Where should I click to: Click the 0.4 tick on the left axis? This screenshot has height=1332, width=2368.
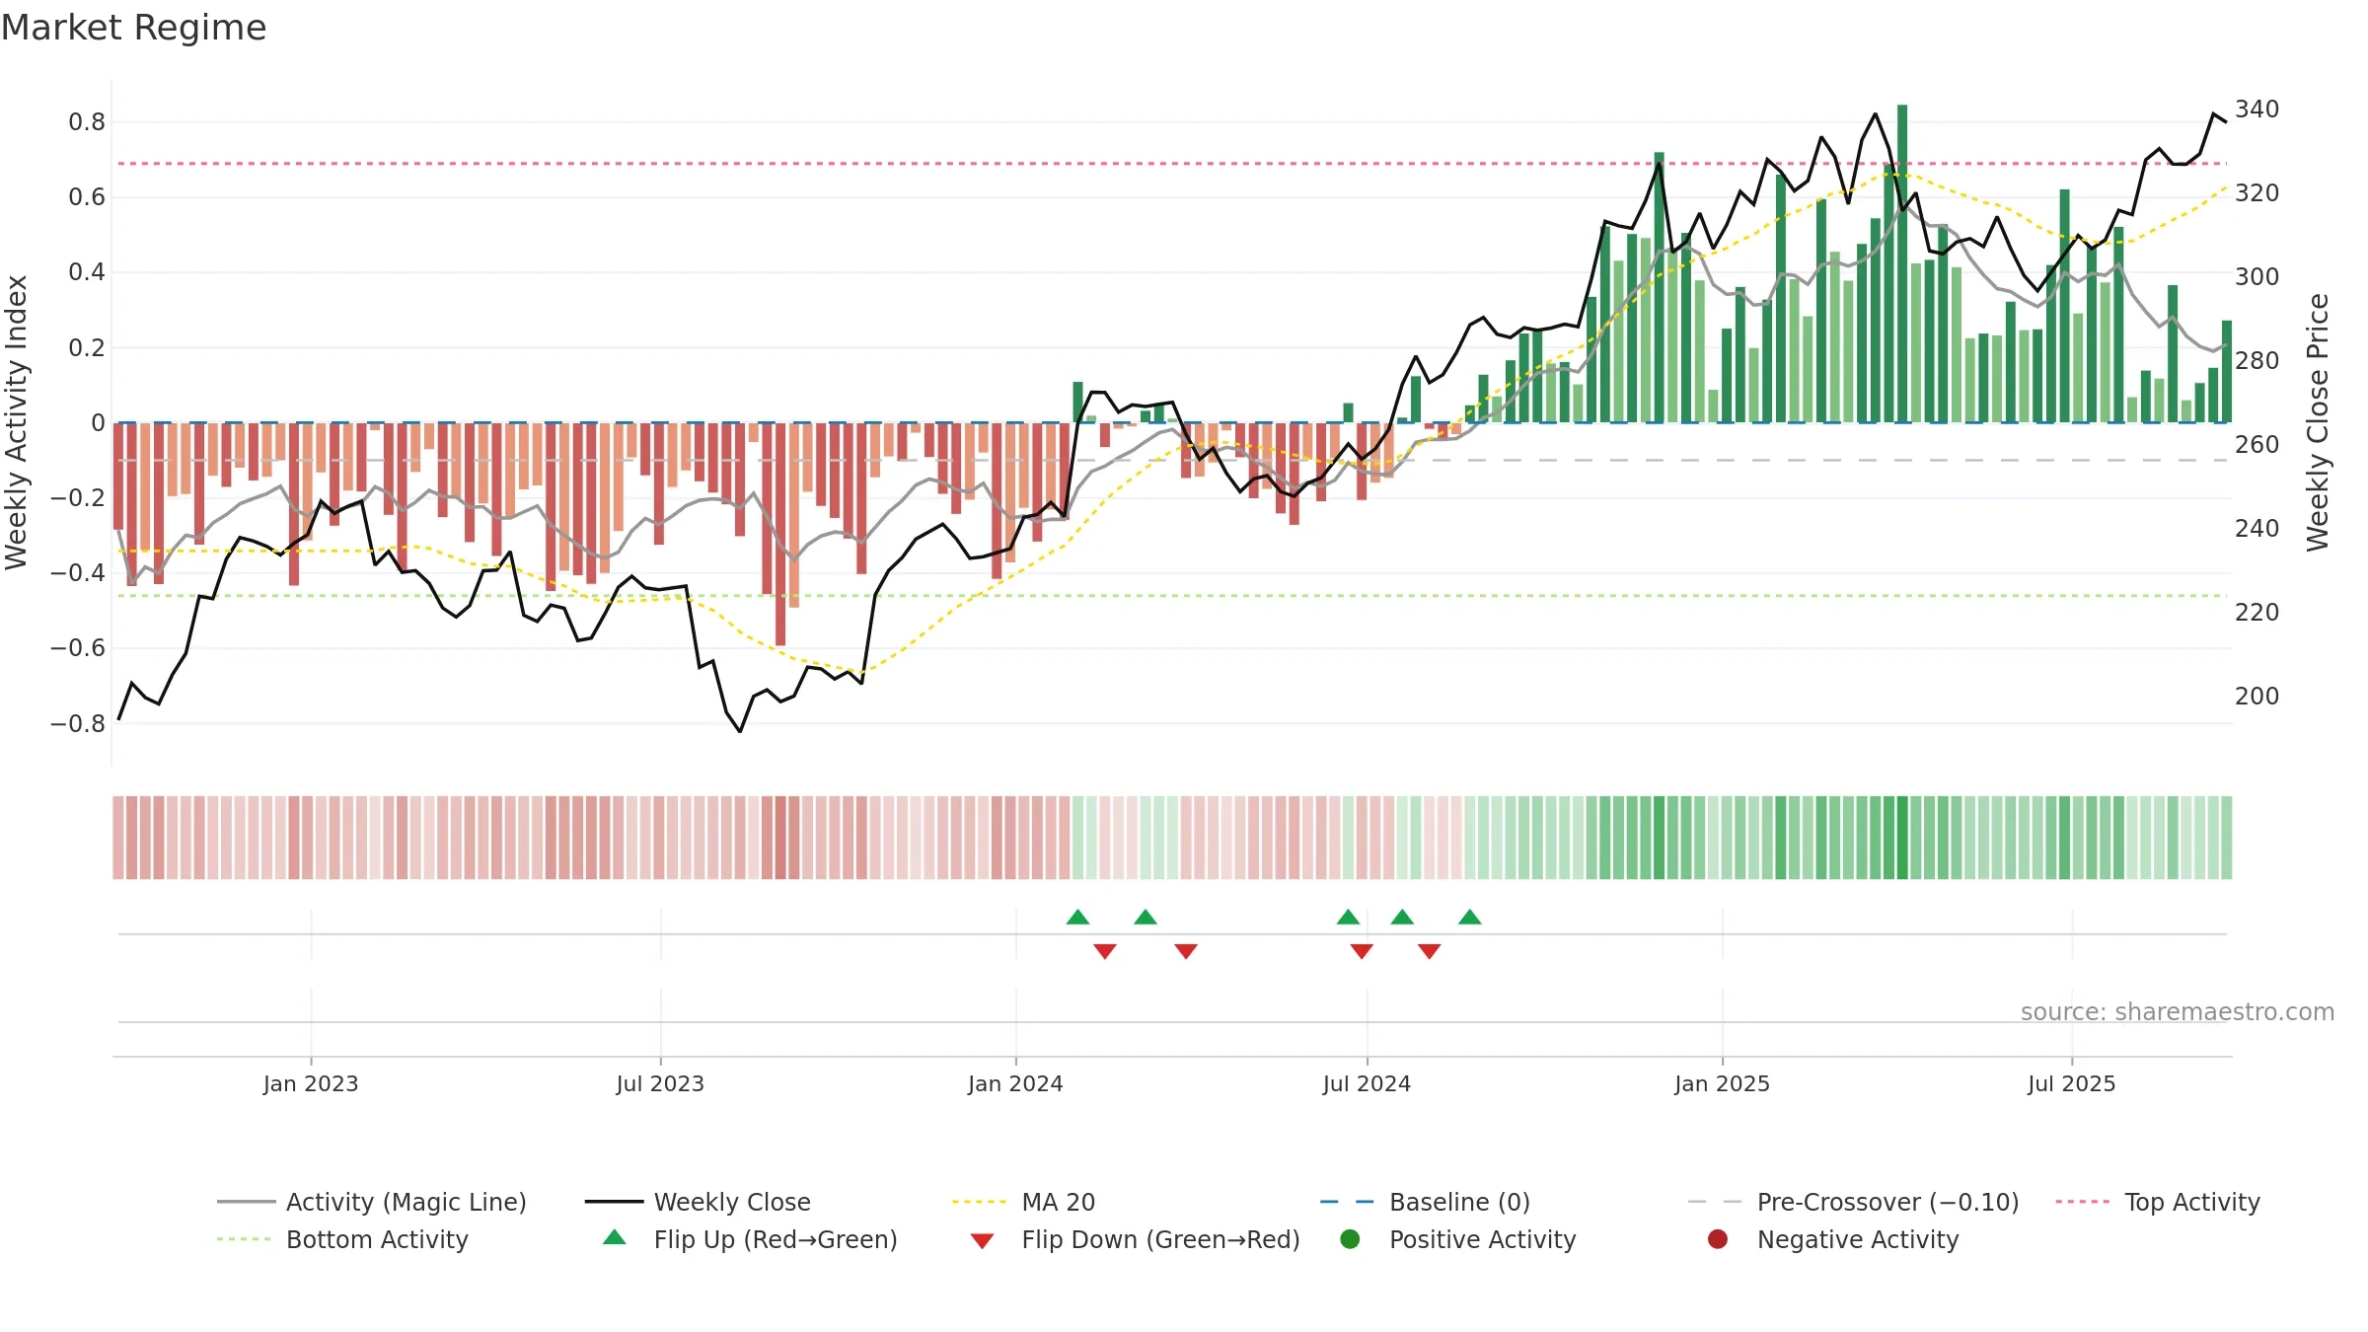pos(87,272)
